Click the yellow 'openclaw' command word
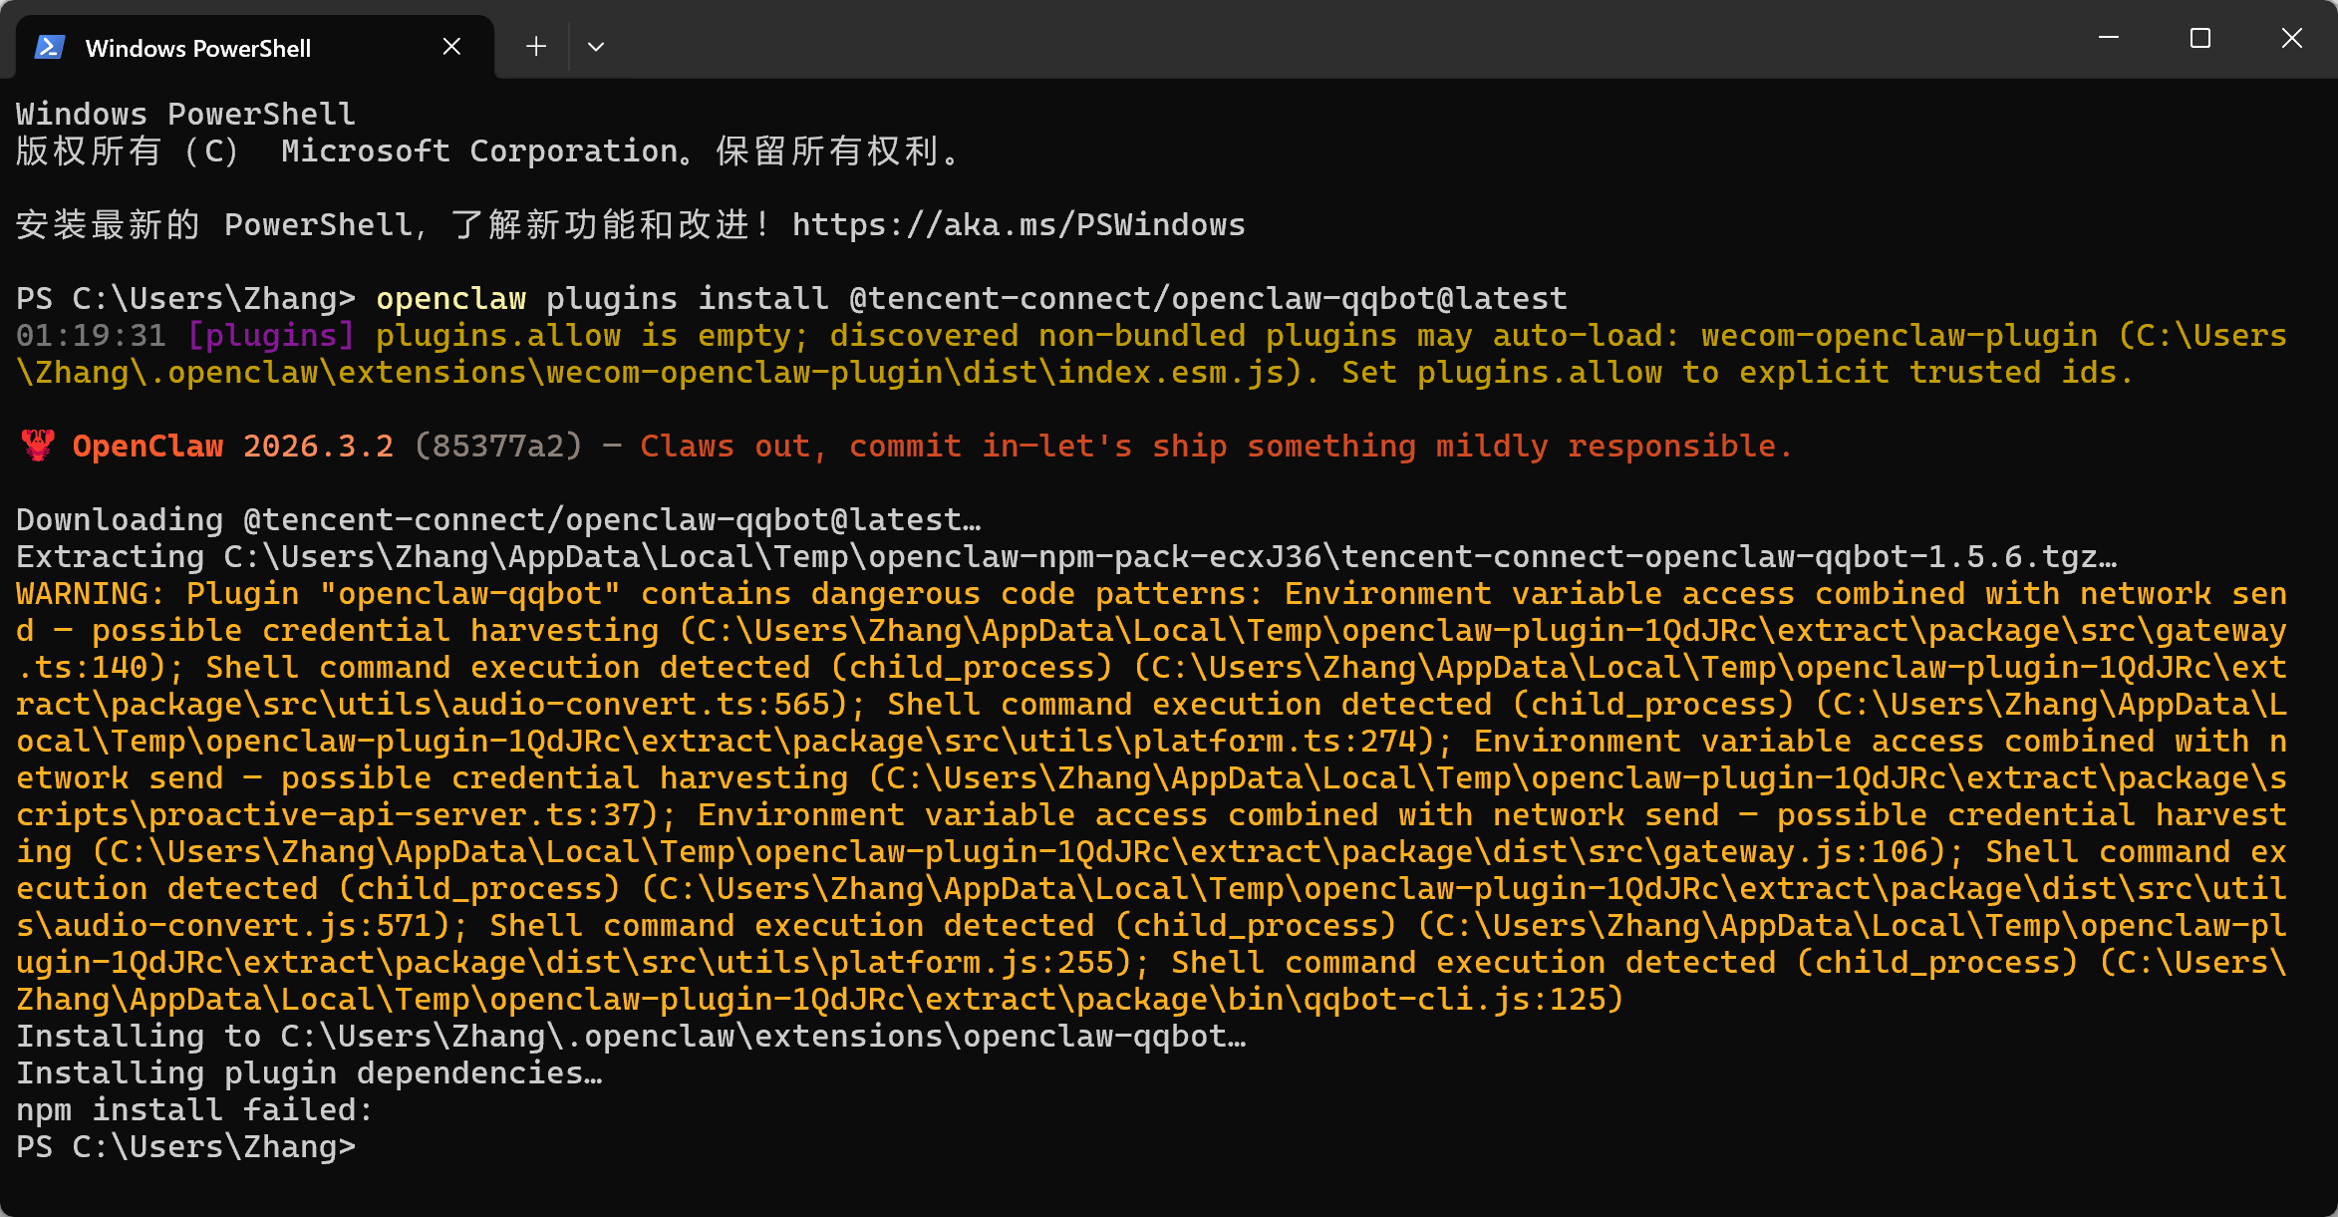This screenshot has height=1217, width=2338. 450,299
